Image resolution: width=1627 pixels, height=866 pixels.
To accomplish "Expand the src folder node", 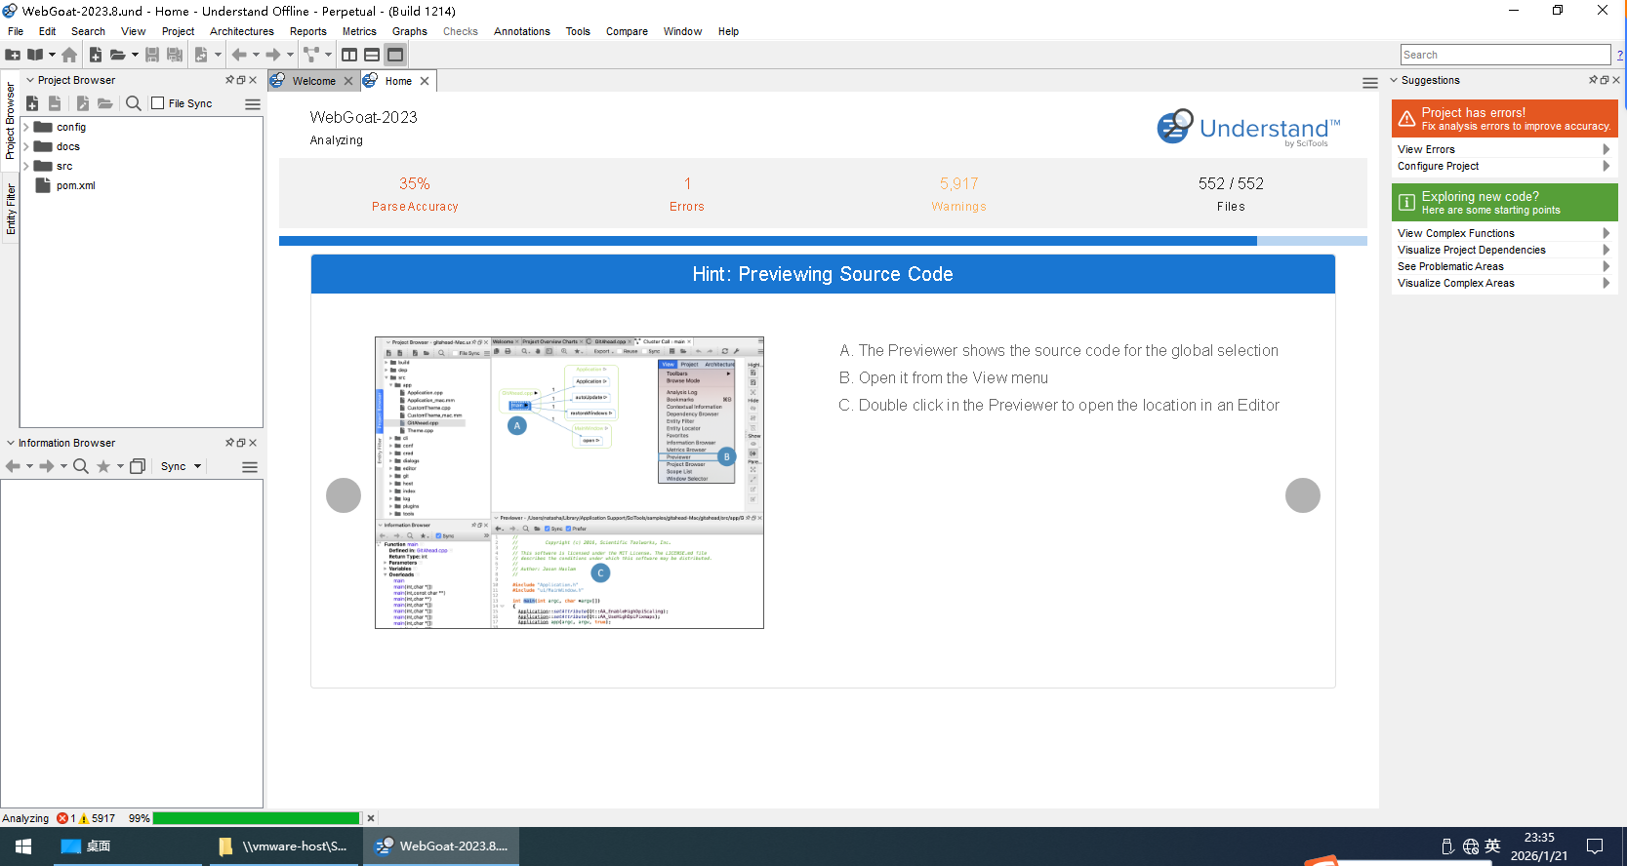I will pos(26,166).
